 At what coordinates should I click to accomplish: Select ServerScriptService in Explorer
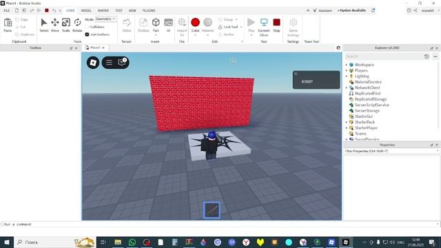tap(372, 105)
